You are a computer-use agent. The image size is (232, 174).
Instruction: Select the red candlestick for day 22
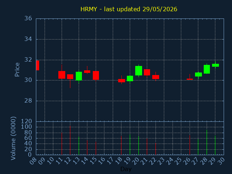point(156,77)
